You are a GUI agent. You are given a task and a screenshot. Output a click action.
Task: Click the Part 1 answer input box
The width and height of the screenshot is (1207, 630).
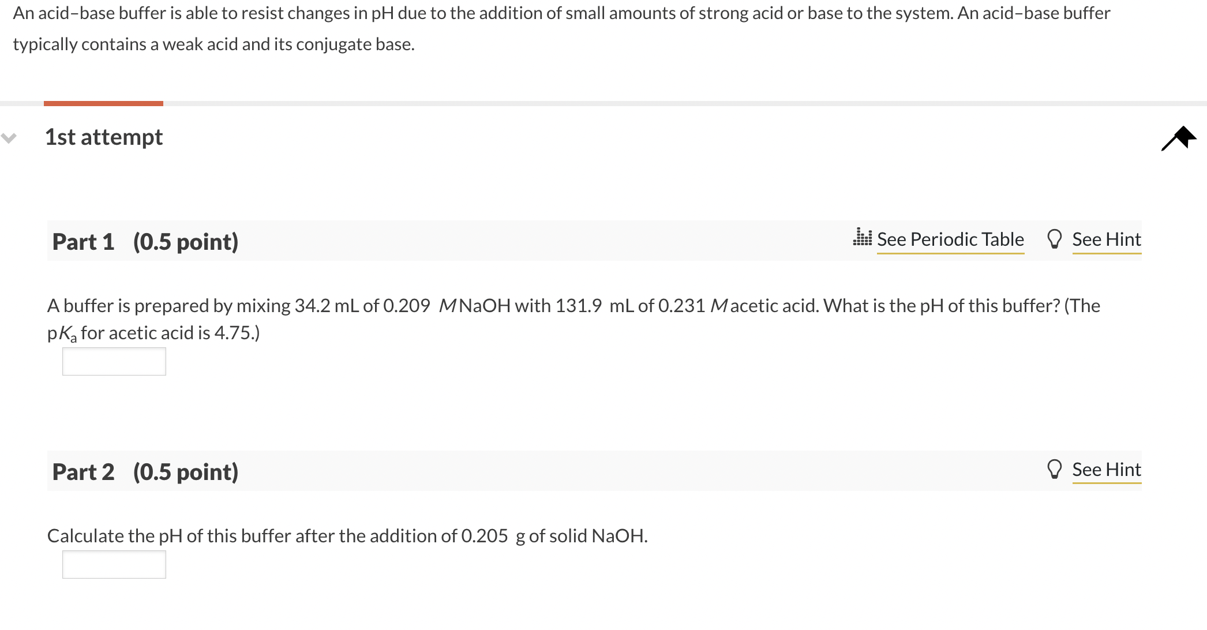click(x=114, y=361)
